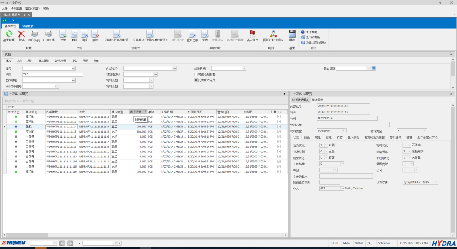Image resolution: width=457 pixels, height=249 pixels.
Task: Click the 生成 generate icon
Action: point(205,34)
